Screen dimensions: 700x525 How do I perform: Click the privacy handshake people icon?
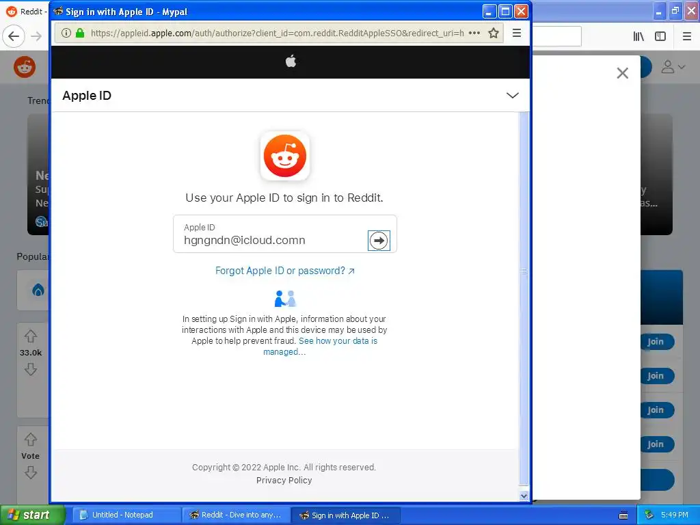coord(285,298)
